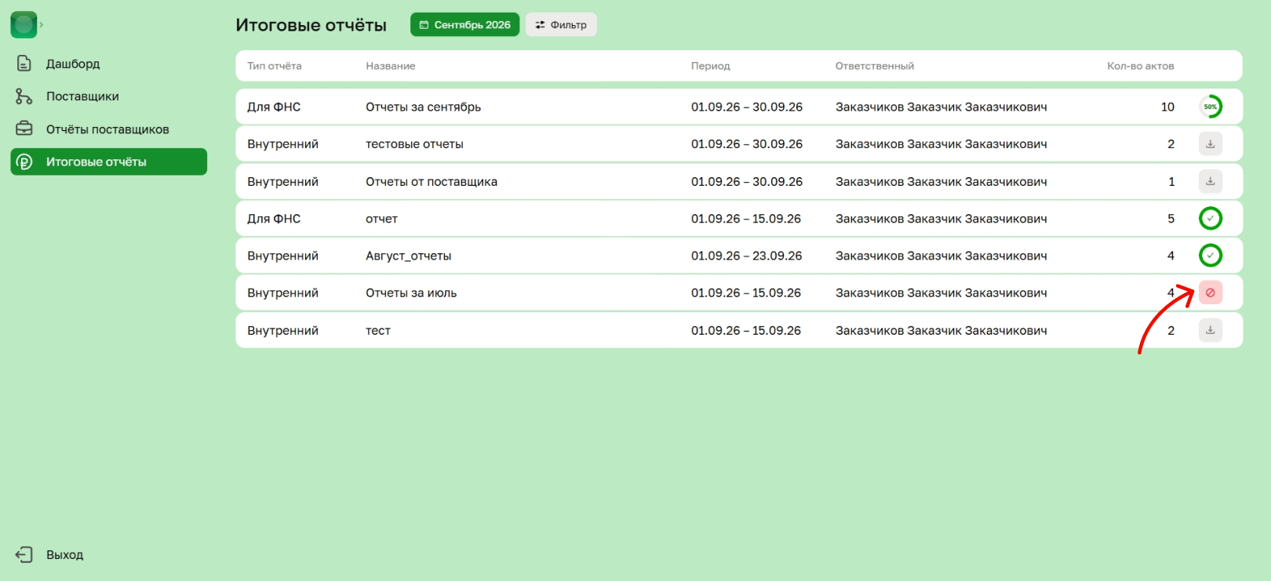Select the Итоговые отчёты menu item

tap(108, 162)
